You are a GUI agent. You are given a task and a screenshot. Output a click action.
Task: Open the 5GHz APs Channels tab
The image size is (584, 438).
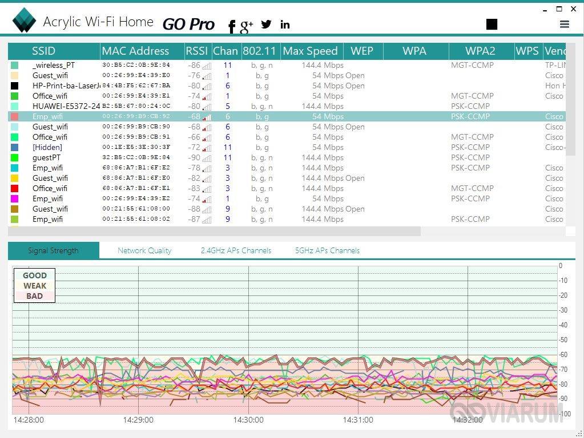(x=327, y=250)
